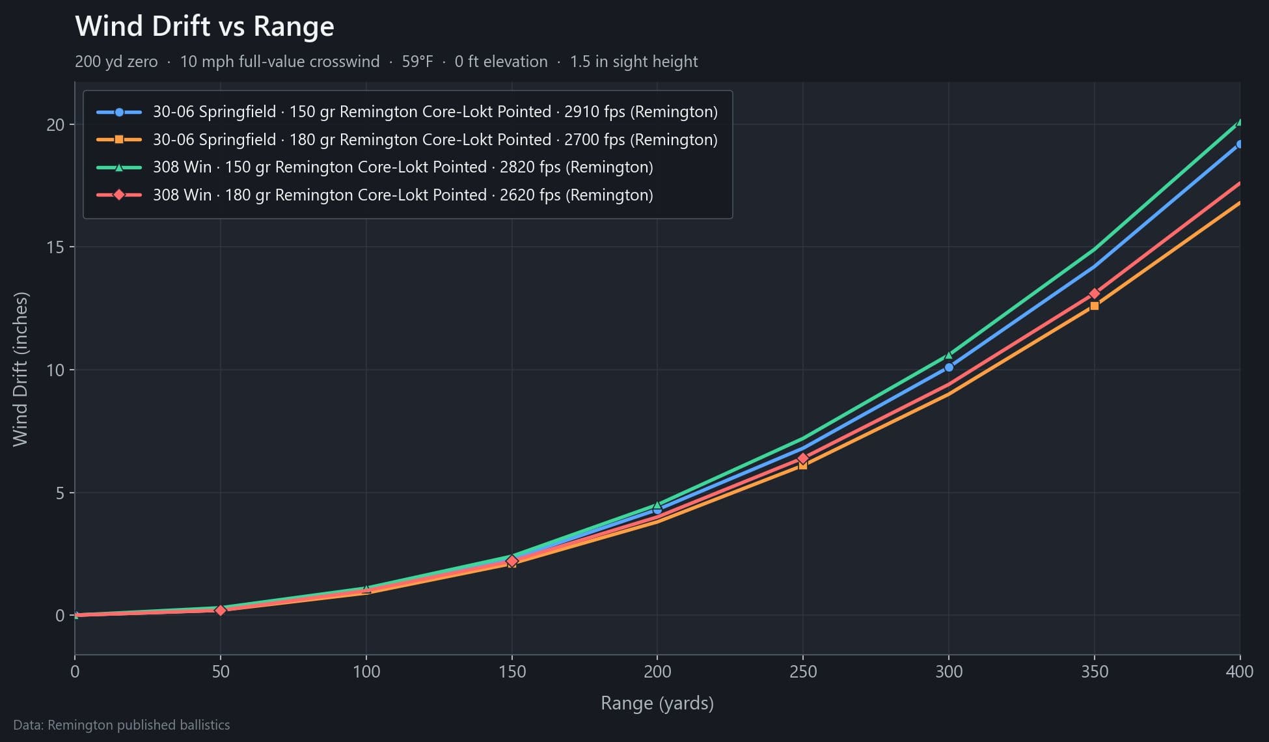Click the 250 tick label on range axis
This screenshot has height=742, width=1269.
point(803,672)
